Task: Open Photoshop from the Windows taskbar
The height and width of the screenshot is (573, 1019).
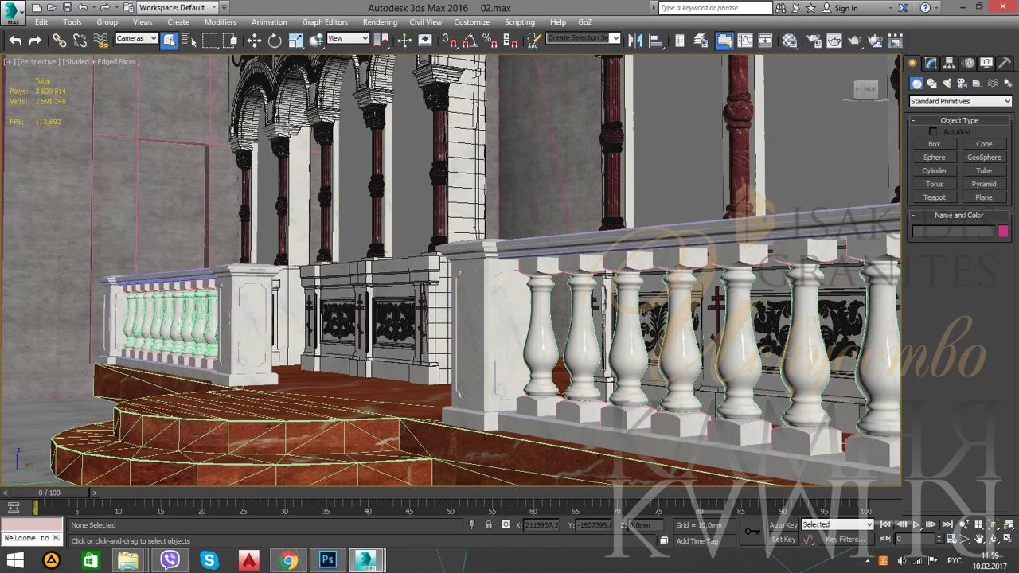Action: coord(328,560)
